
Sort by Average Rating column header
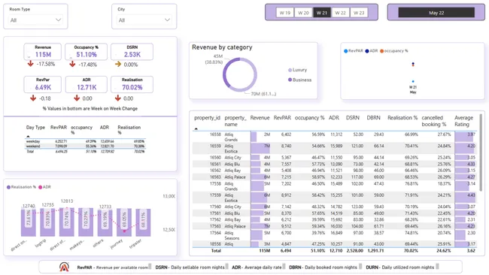(x=463, y=121)
